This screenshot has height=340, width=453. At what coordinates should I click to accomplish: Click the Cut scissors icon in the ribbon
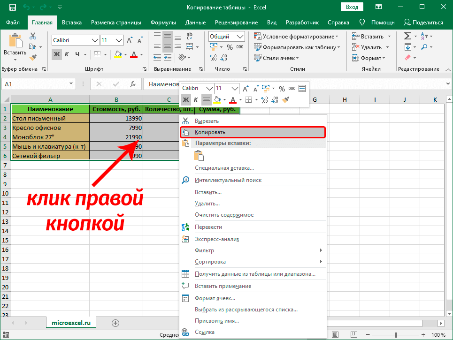[33, 36]
